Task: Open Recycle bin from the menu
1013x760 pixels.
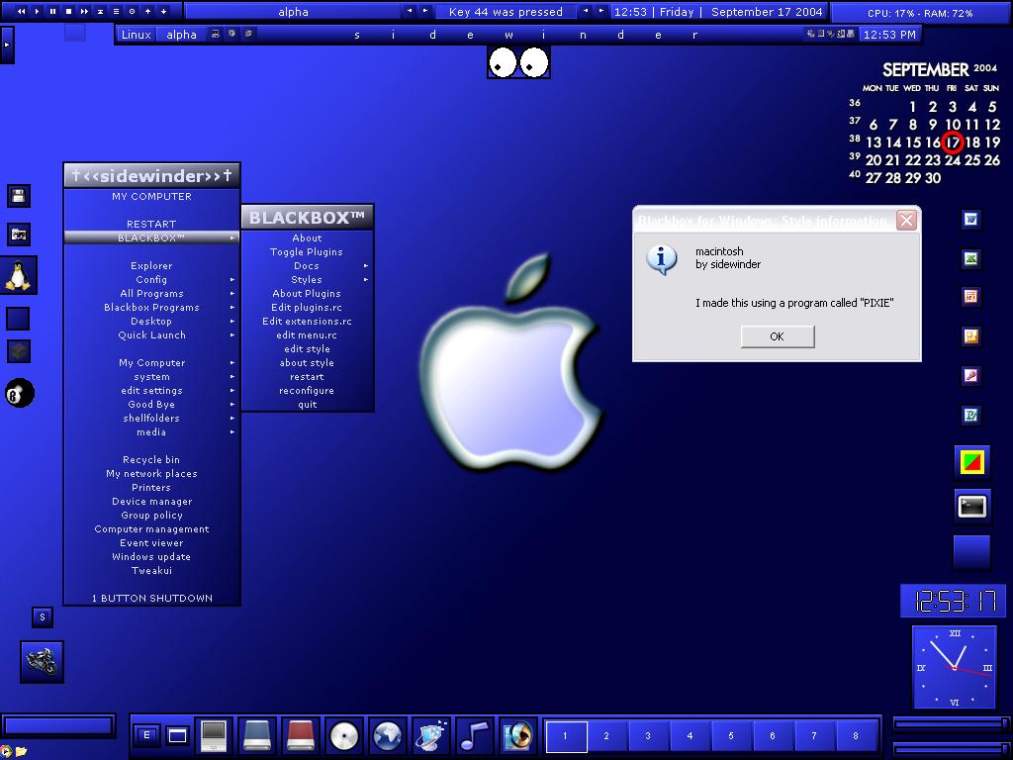Action: pos(151,460)
